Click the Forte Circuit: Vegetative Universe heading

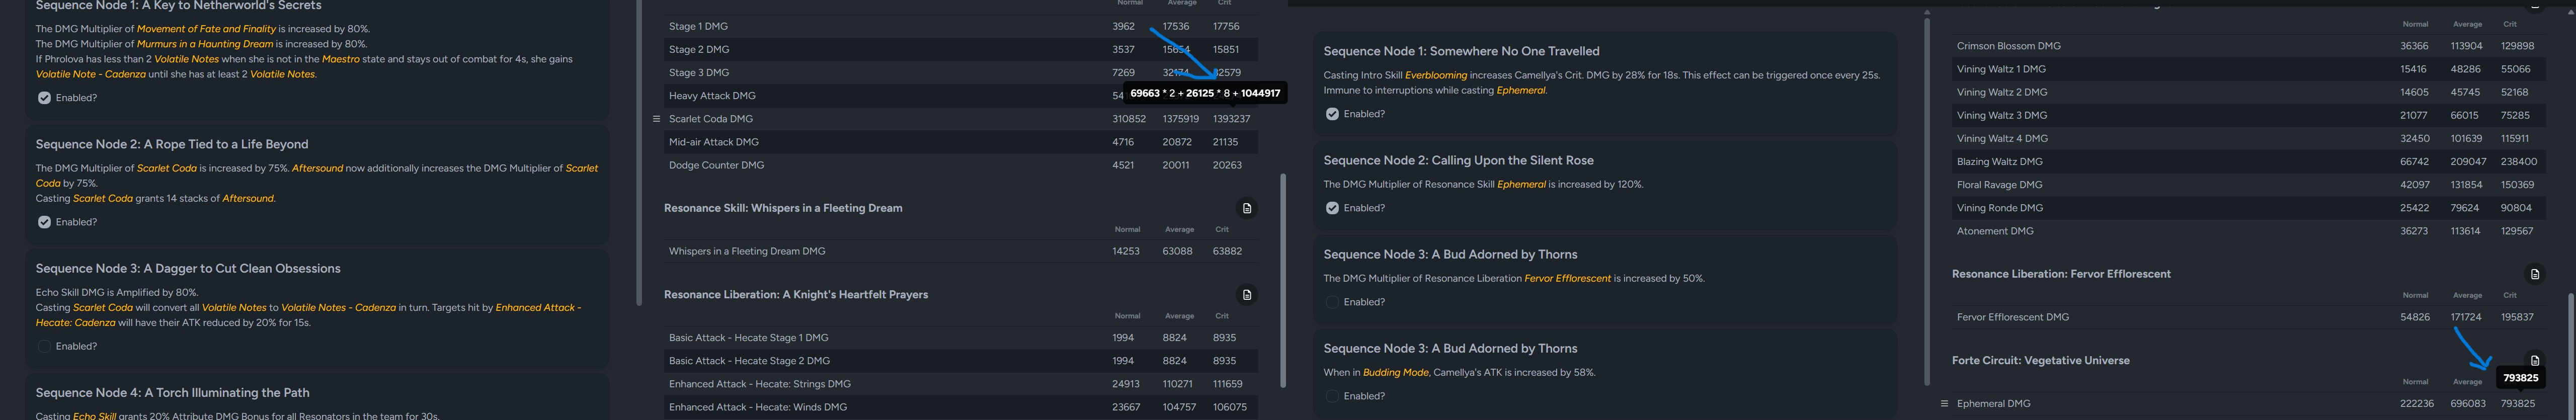tap(2040, 360)
